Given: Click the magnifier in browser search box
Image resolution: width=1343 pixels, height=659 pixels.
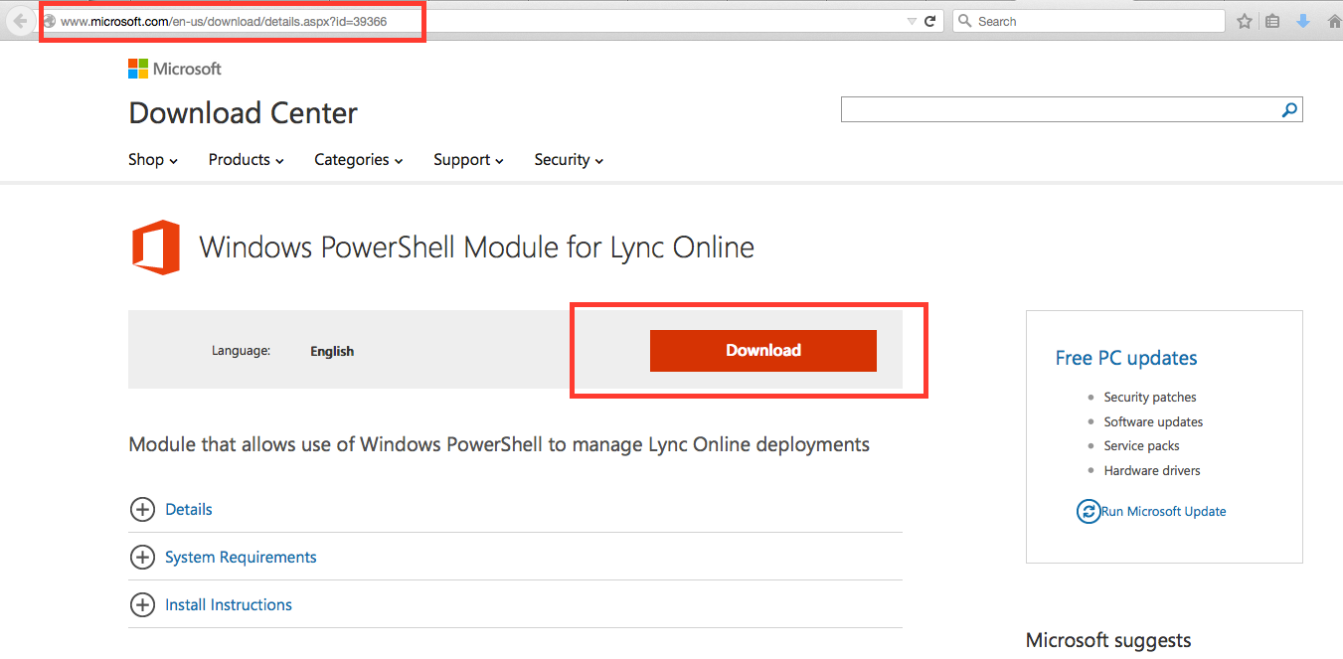Looking at the screenshot, I should (964, 21).
